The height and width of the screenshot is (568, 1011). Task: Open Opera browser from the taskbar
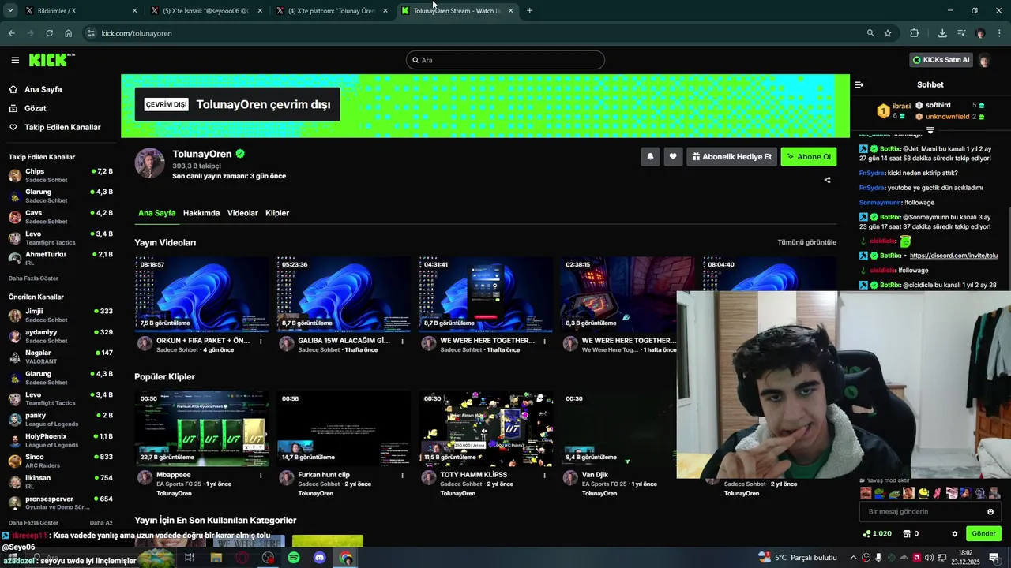pyautogui.click(x=242, y=558)
